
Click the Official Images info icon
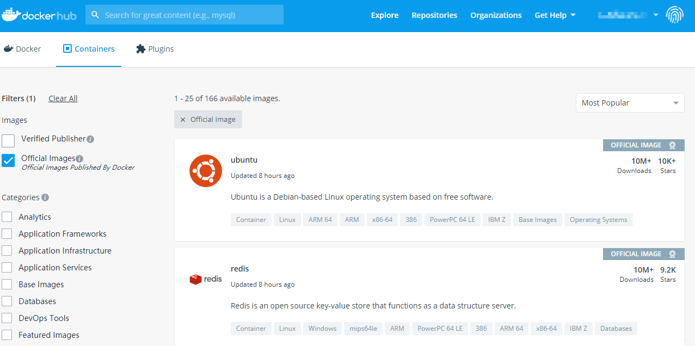(x=79, y=159)
